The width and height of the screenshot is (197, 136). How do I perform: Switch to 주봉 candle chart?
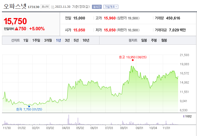coord(154,40)
